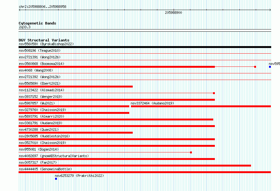
Task: Select red square end marker of nsv1123422
Action: pos(214,93)
